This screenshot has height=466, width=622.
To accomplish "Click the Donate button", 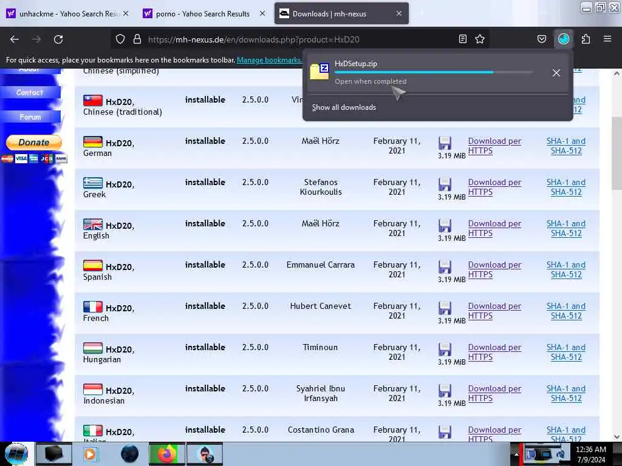I will coord(34,142).
